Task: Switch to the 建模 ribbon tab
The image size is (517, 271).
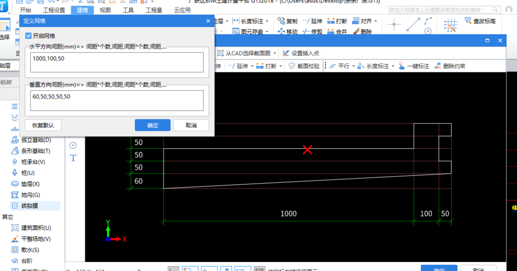Action: click(x=82, y=10)
